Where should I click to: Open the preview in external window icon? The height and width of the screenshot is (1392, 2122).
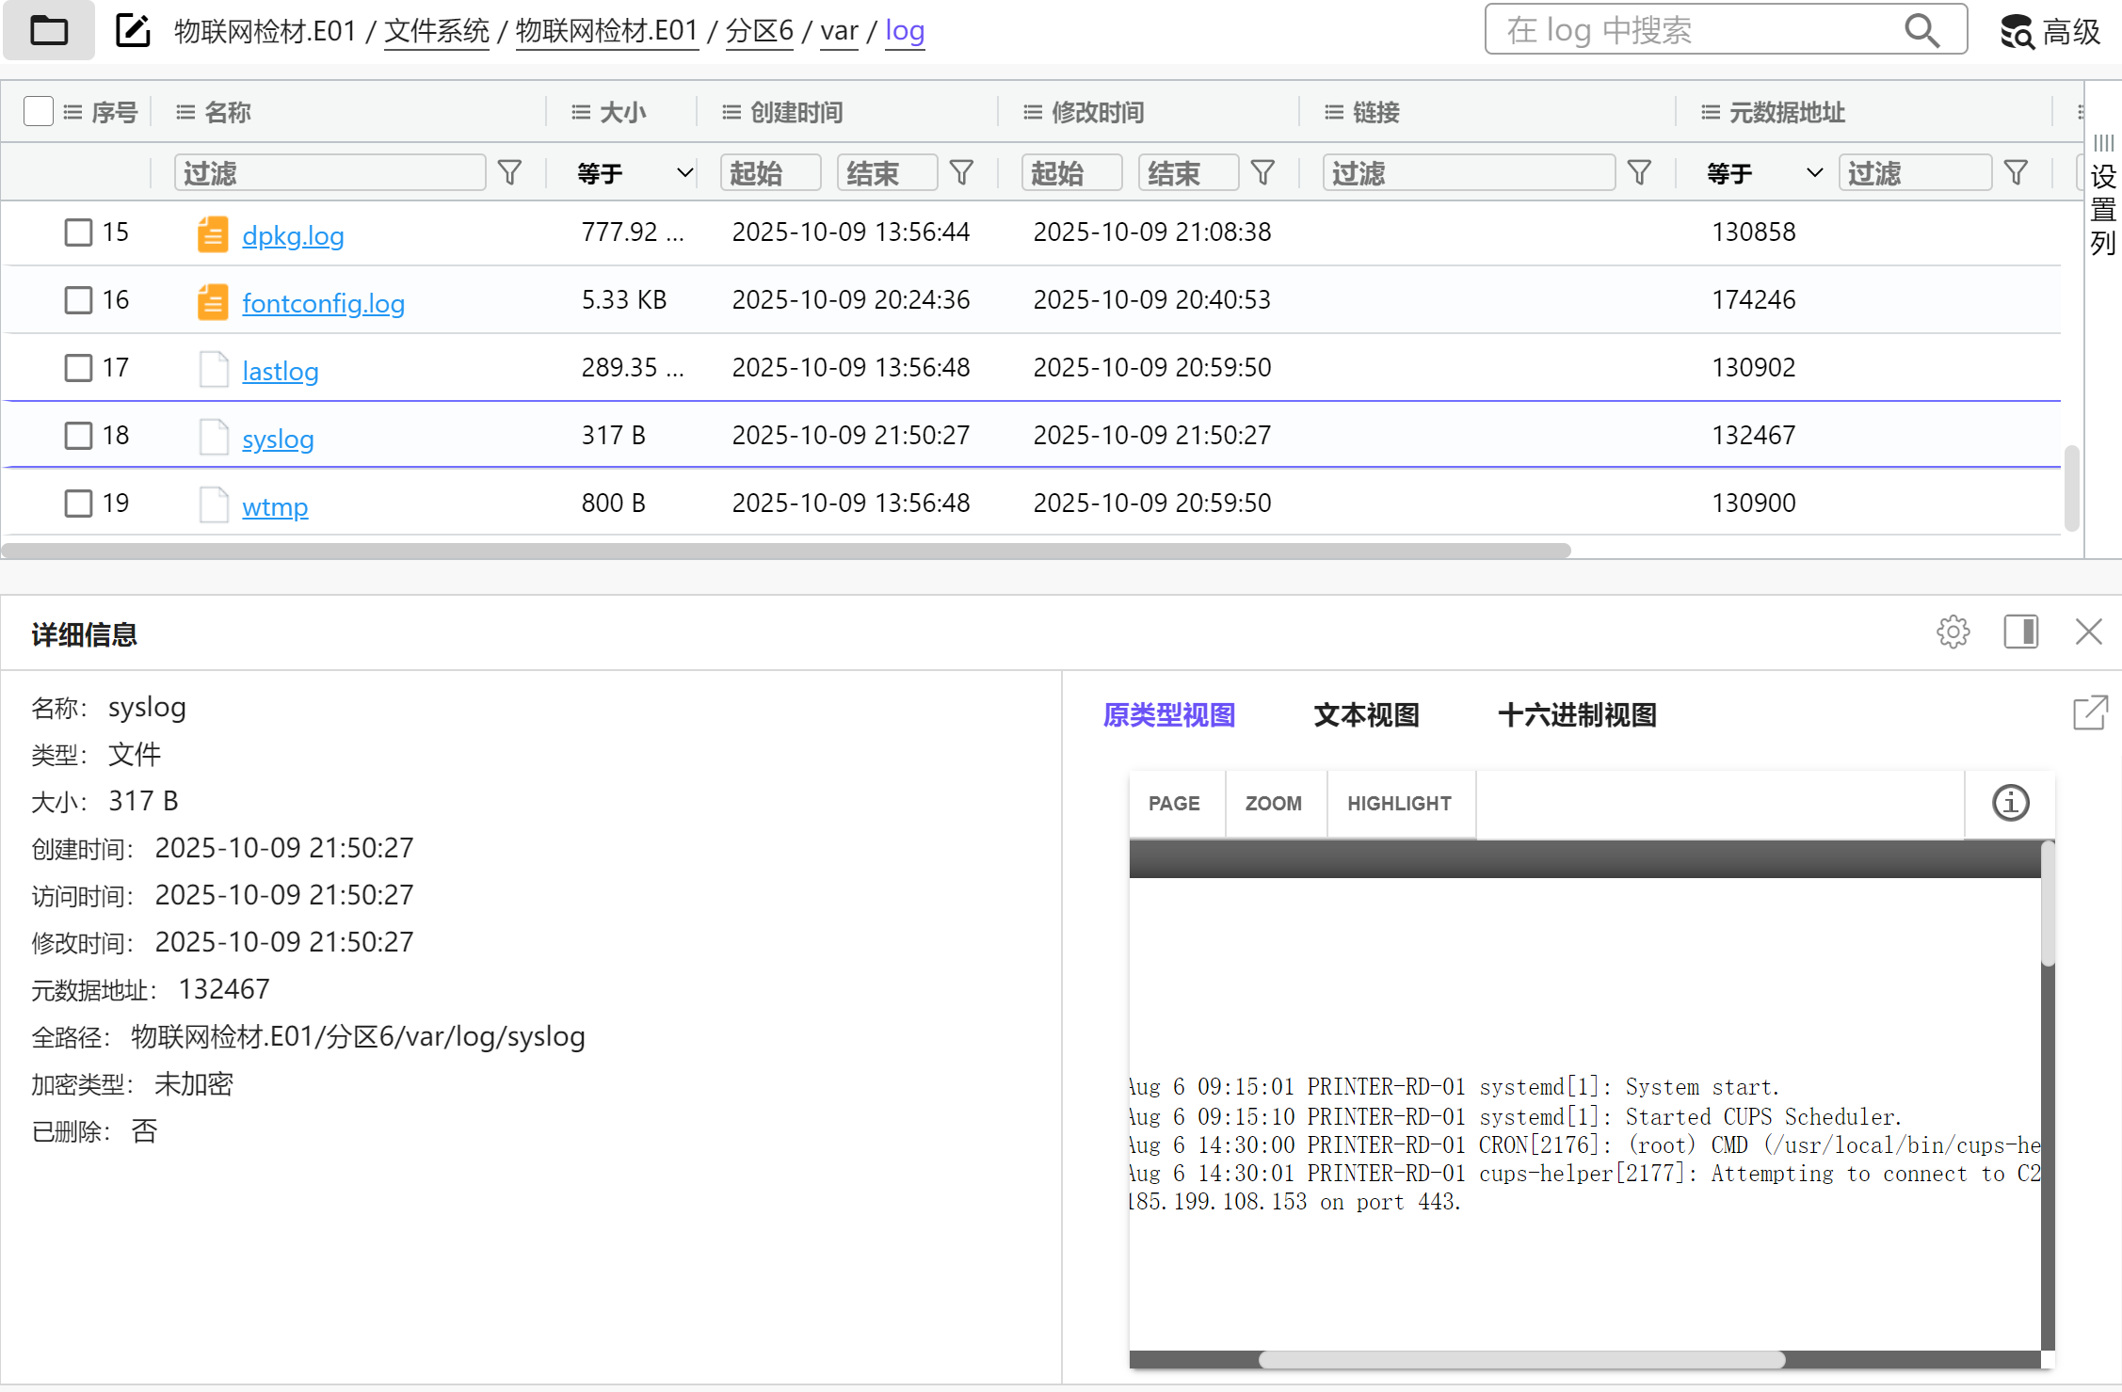pos(2090,713)
